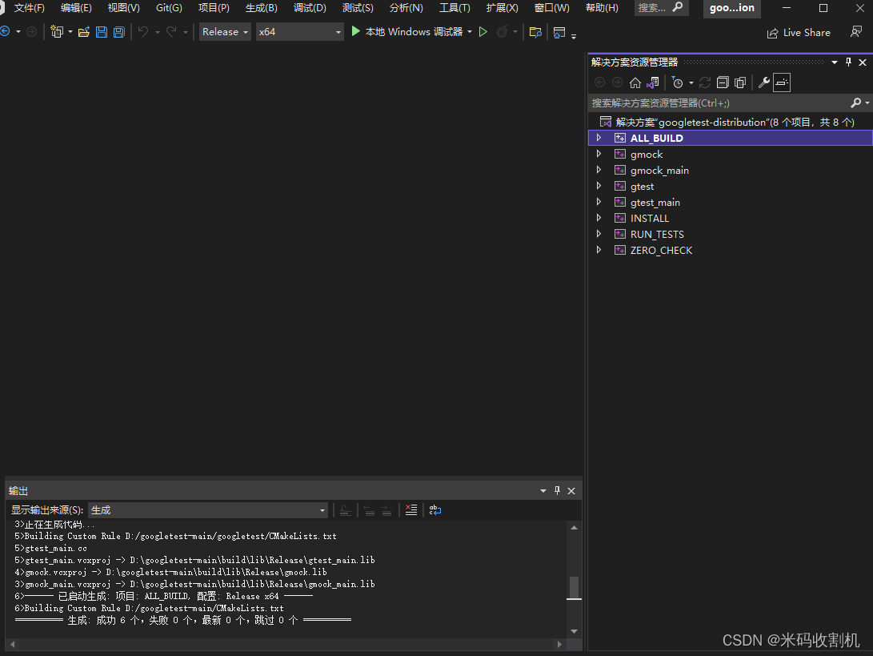Click the Clear All output icon

(411, 509)
